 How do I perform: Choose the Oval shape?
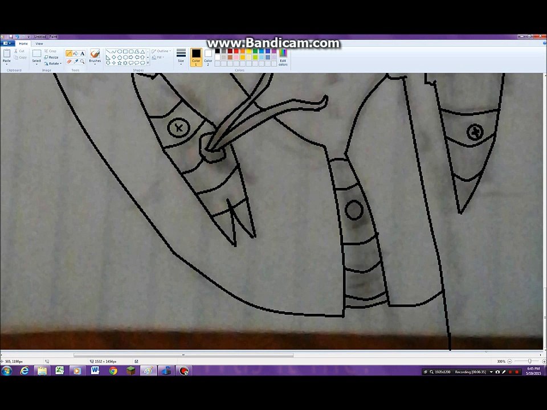[x=120, y=52]
